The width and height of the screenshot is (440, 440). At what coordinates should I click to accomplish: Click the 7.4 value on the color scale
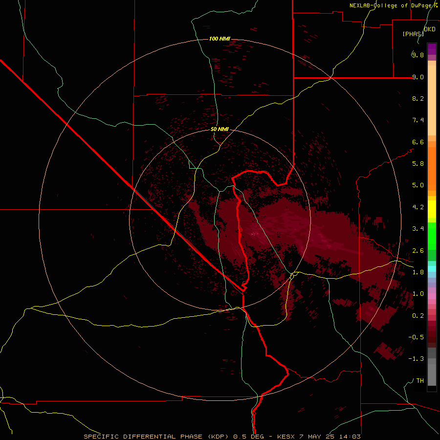click(418, 120)
